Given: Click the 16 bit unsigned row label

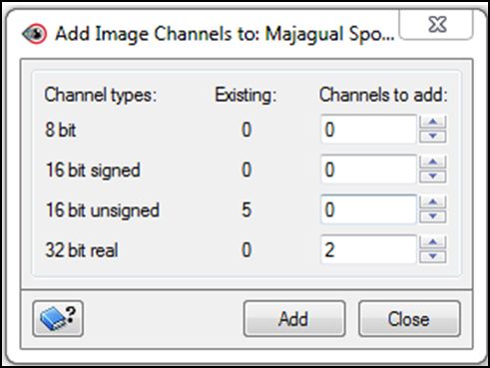Looking at the screenshot, I should 103,210.
